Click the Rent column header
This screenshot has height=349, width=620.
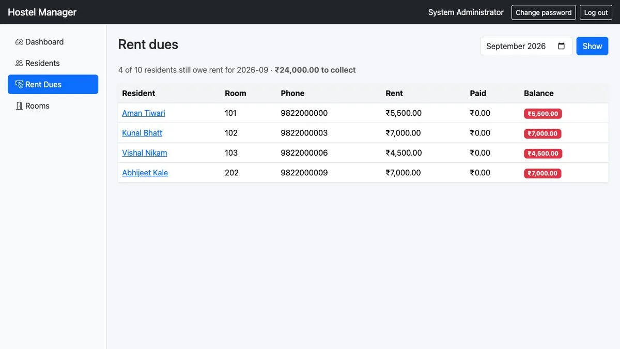point(394,93)
